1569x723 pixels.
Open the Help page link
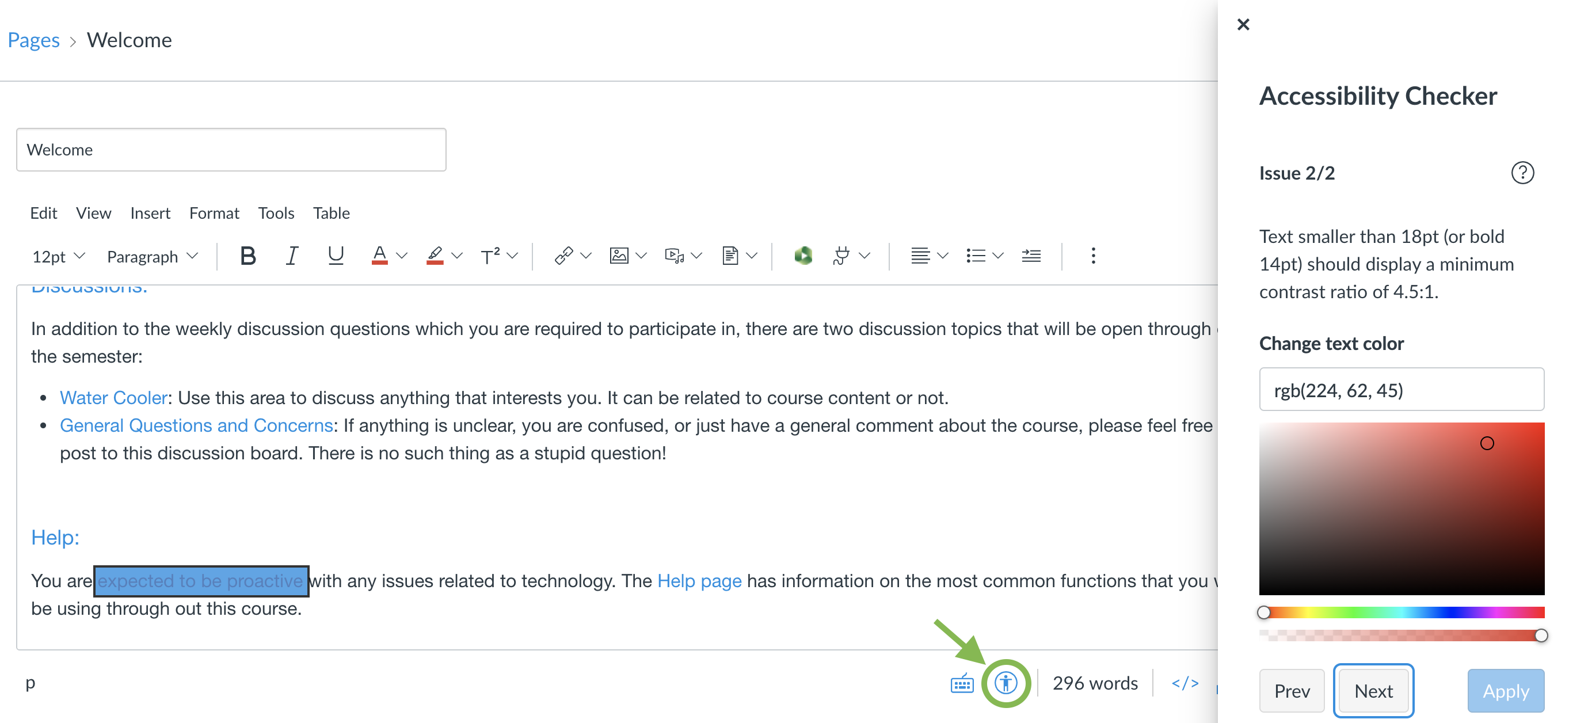coord(699,581)
